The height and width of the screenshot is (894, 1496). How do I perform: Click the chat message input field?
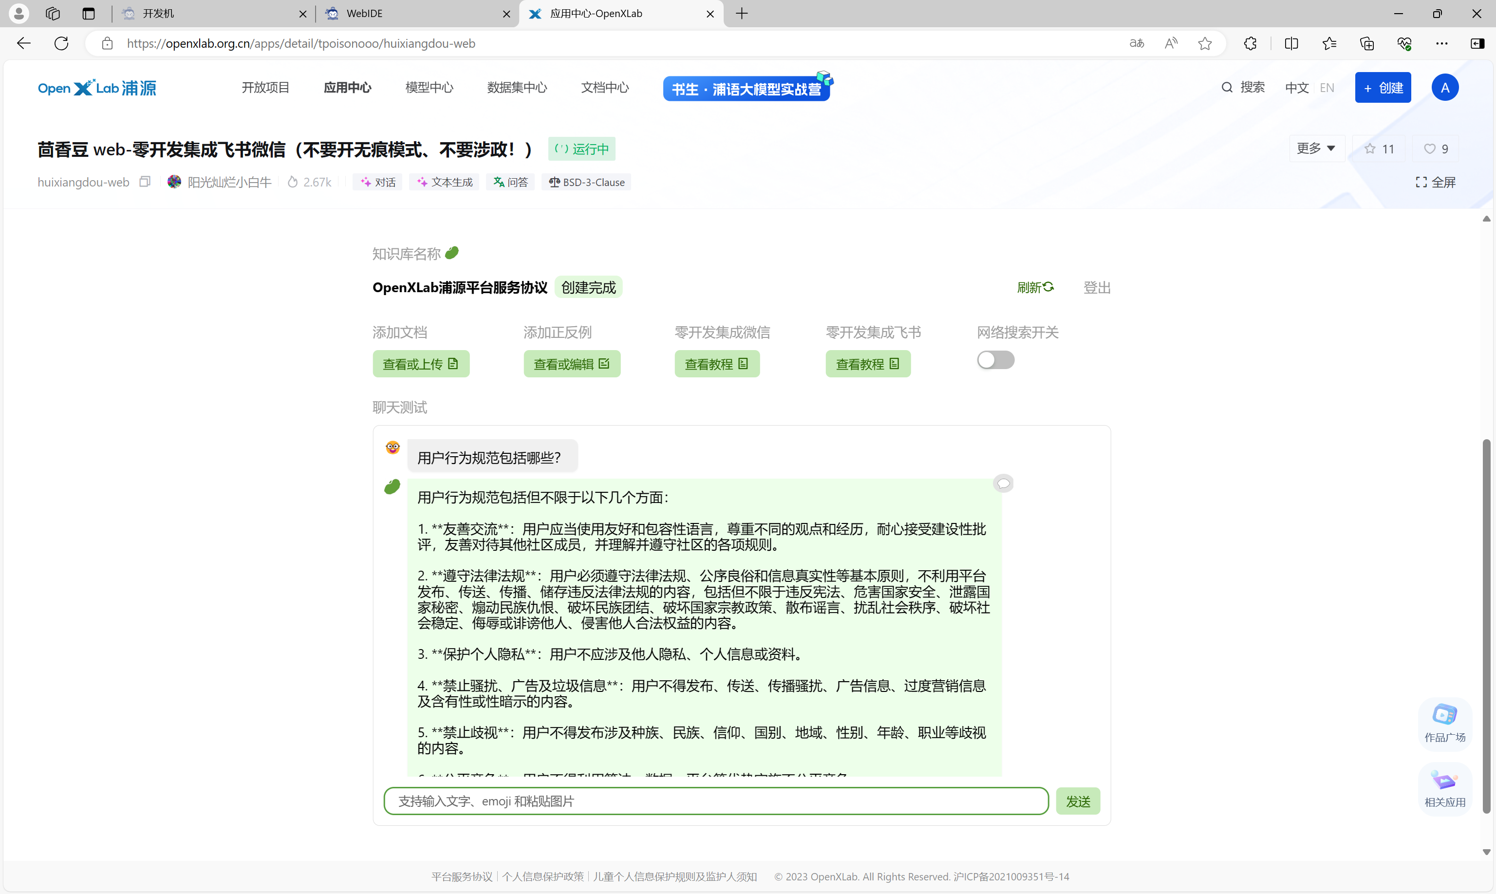coord(716,801)
